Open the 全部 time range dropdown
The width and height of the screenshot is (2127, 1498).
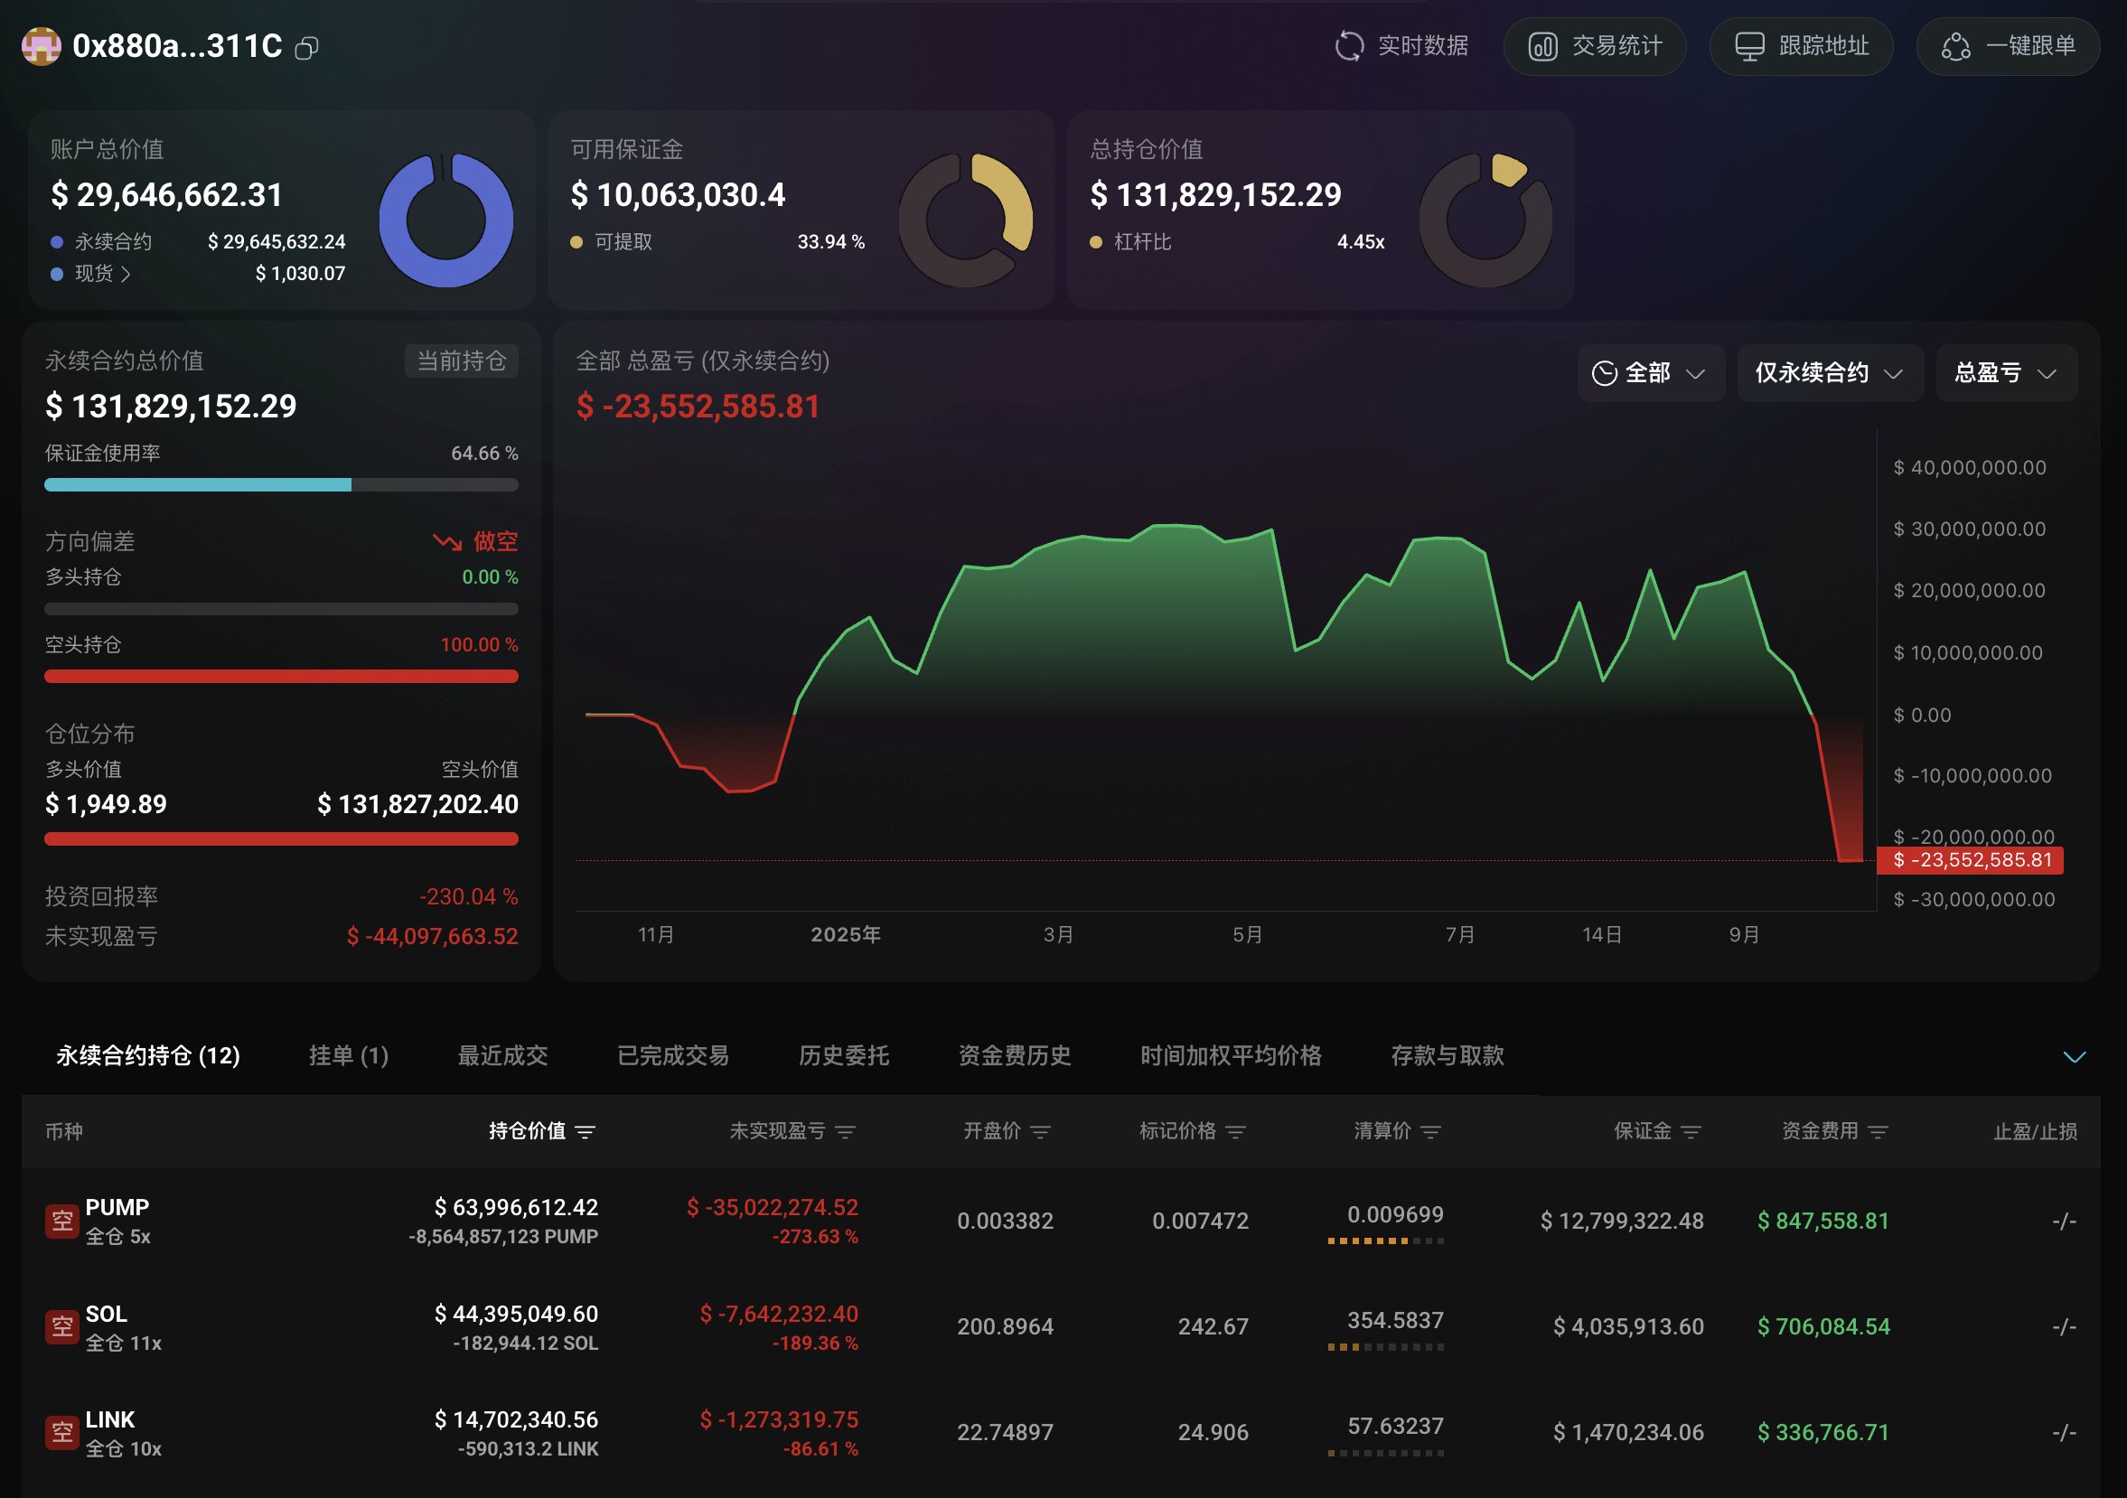pyautogui.click(x=1650, y=373)
